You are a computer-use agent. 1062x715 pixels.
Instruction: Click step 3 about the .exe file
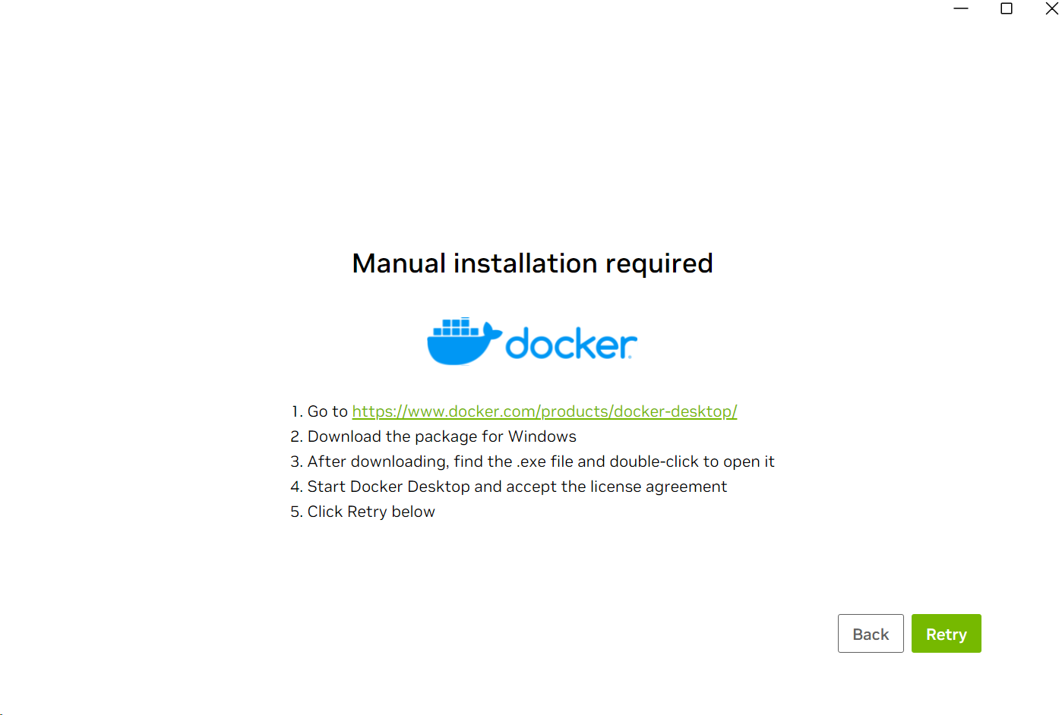pyautogui.click(x=540, y=461)
